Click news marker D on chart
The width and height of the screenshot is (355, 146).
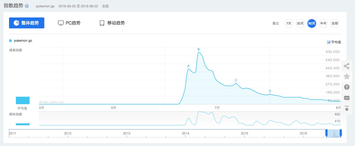pos(270,91)
